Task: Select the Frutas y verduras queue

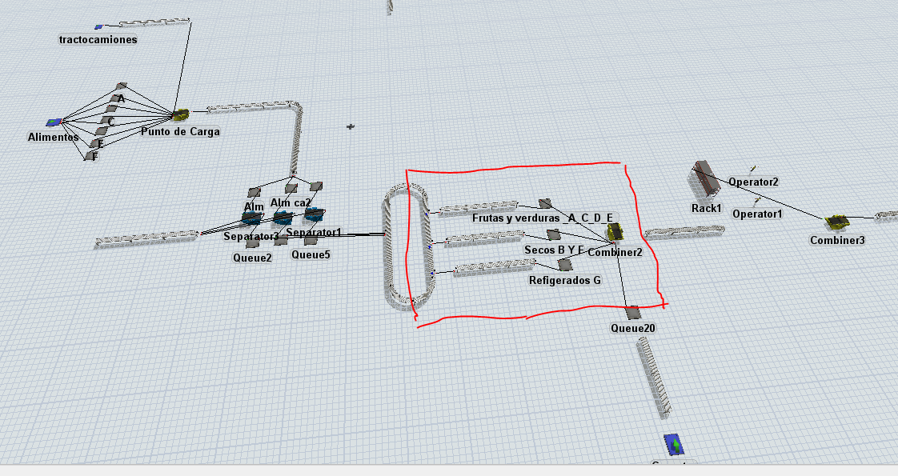Action: (544, 203)
